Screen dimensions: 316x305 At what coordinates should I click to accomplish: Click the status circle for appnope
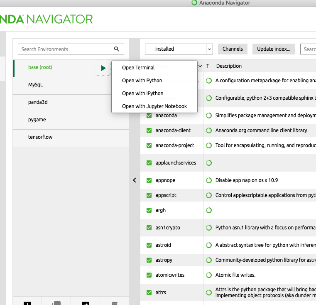point(209,180)
